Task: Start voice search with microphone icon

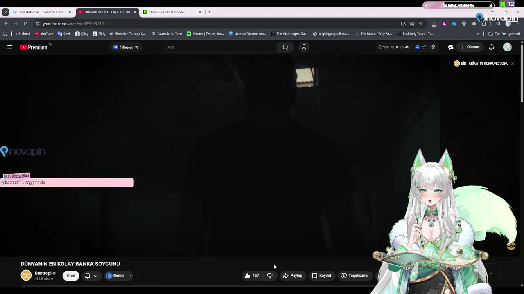Action: point(304,47)
